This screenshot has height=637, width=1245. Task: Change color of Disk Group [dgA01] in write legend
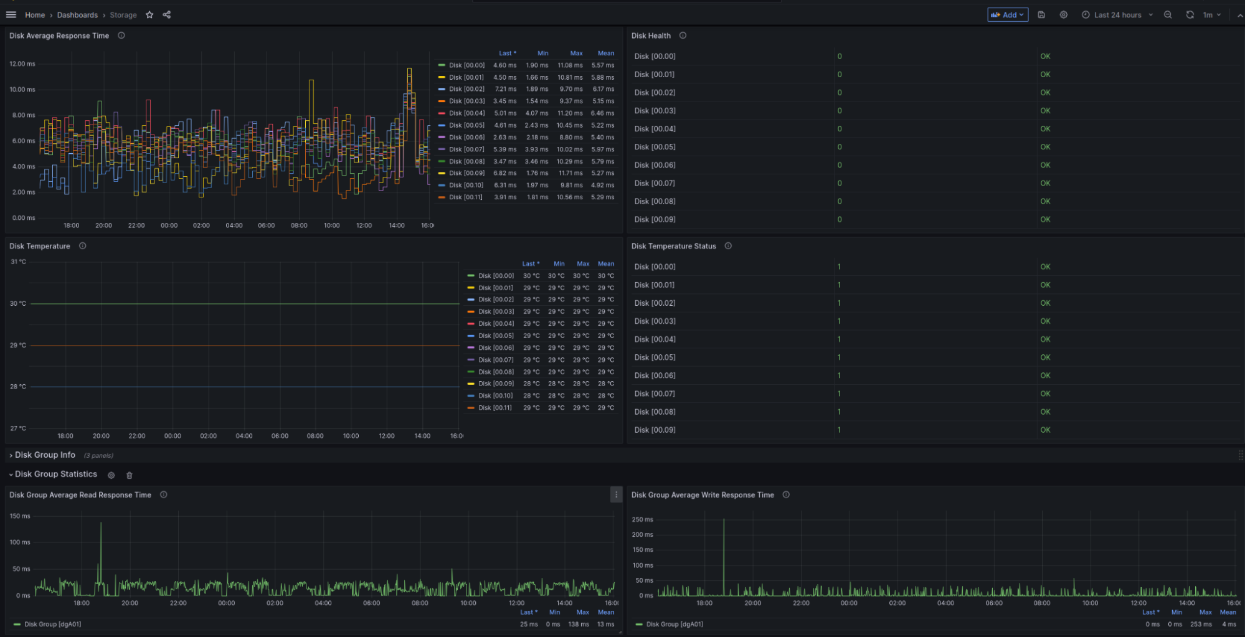(x=639, y=624)
